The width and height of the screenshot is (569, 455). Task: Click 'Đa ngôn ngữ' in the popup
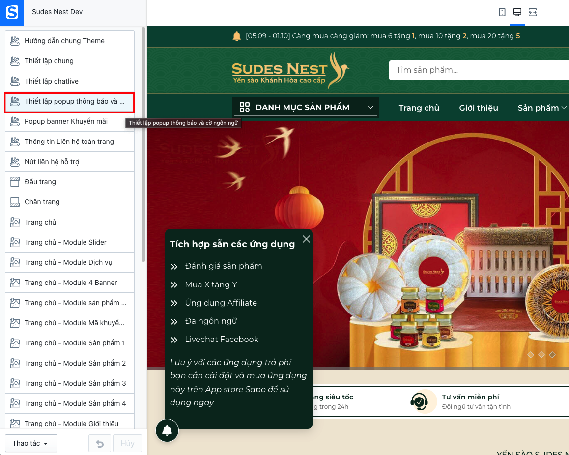pos(211,321)
